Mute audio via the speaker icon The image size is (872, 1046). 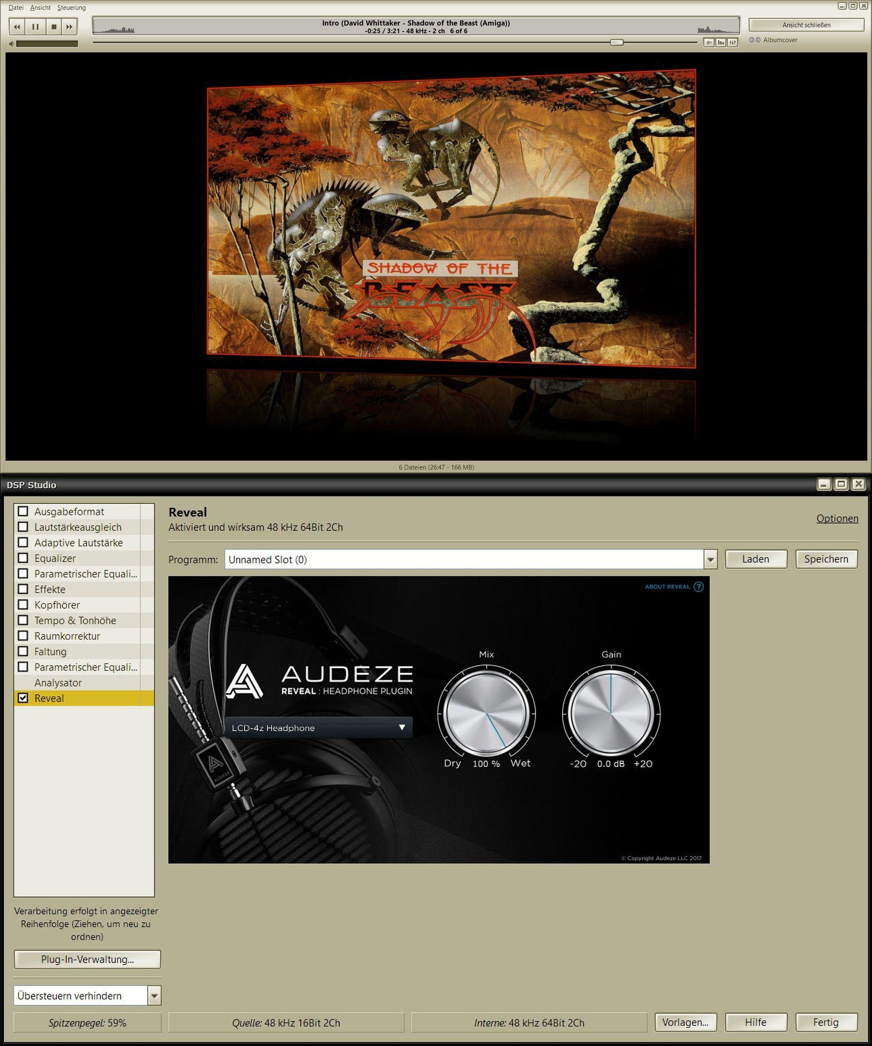[12, 44]
